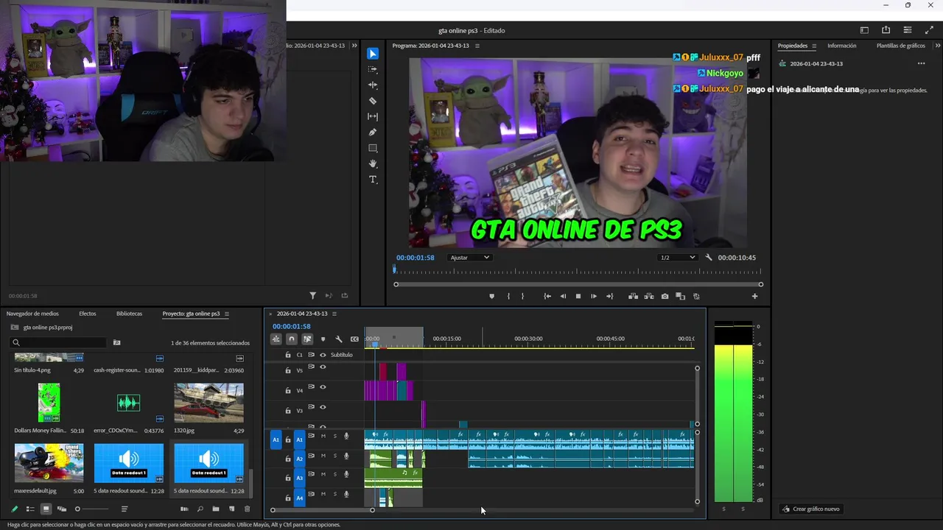
Task: Select the Propiedades tab
Action: coord(793,46)
